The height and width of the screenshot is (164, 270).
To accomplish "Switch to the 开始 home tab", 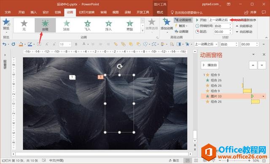I will [22, 12].
